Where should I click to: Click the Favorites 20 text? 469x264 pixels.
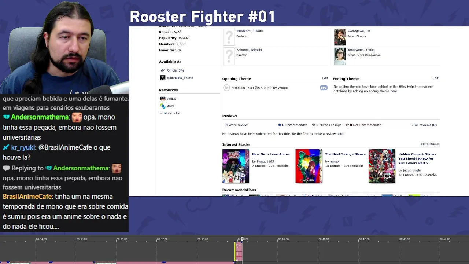pyautogui.click(x=170, y=50)
